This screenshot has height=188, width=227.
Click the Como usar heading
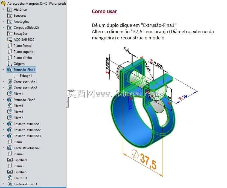pos(104,11)
